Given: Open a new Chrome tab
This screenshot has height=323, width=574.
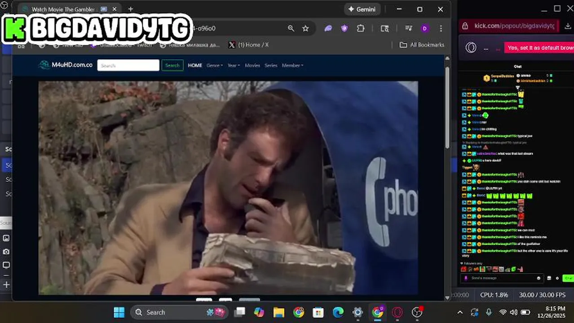Looking at the screenshot, I should (x=130, y=9).
